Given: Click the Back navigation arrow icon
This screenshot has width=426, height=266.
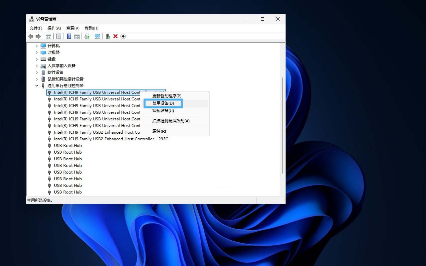Looking at the screenshot, I should [x=31, y=36].
